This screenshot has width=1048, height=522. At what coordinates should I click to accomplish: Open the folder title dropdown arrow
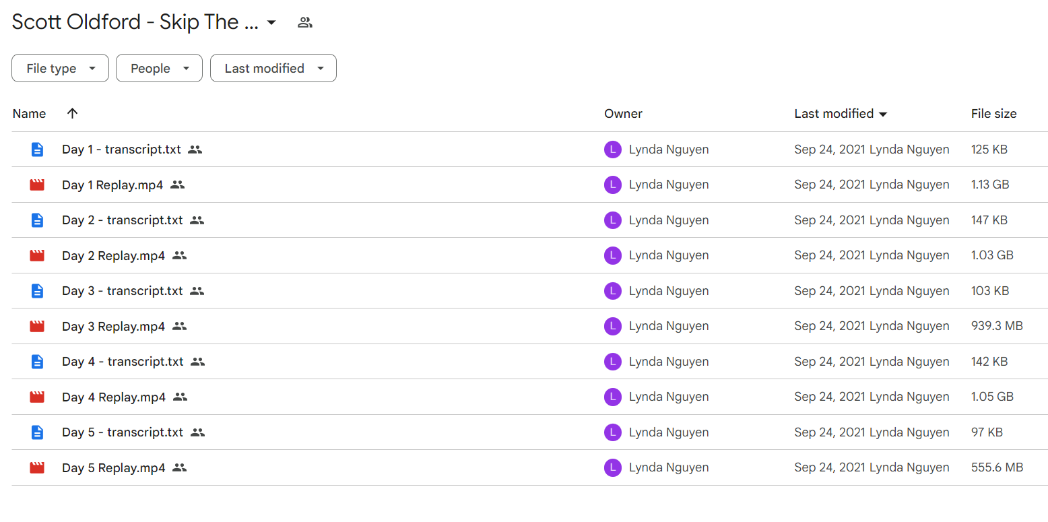coord(271,22)
